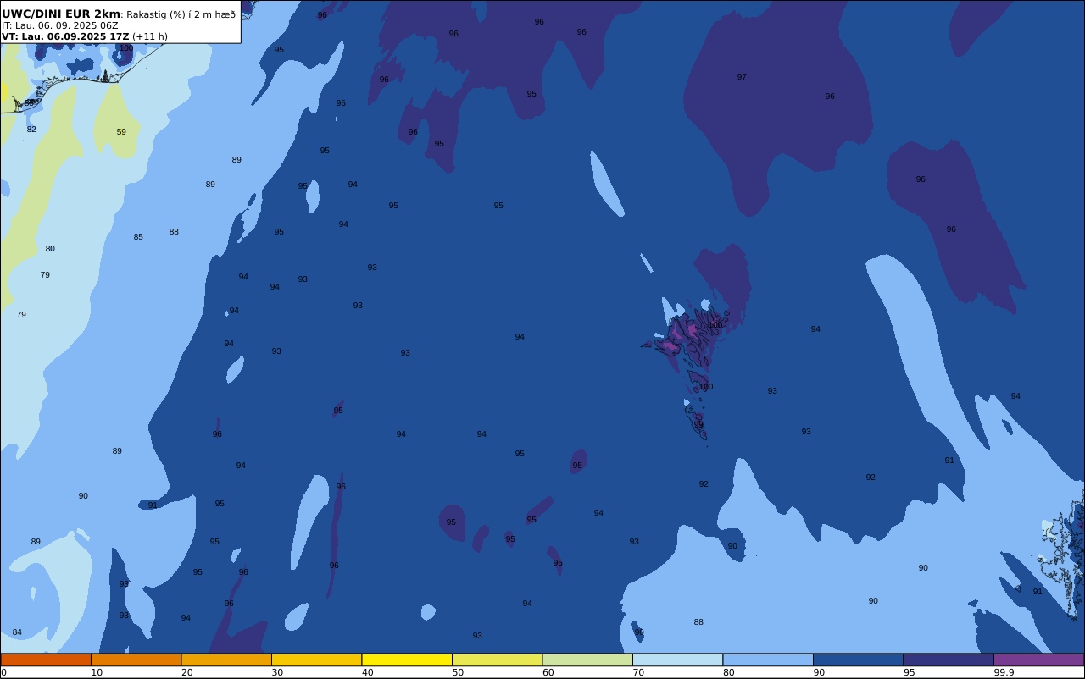Select the light blue 80–90 legend swatch
This screenshot has width=1085, height=679.
[x=768, y=660]
